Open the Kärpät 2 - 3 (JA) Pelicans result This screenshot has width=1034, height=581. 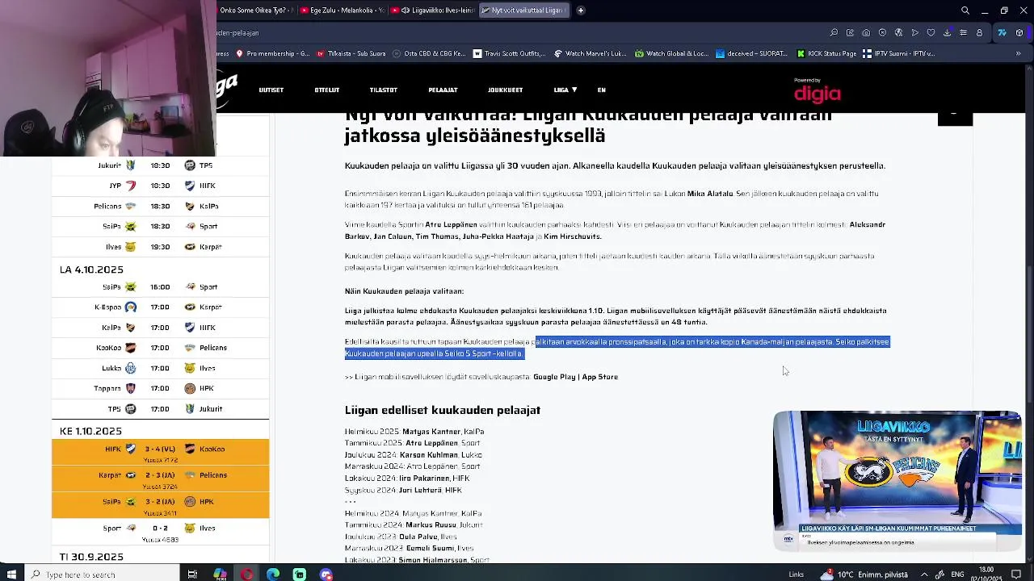[160, 479]
